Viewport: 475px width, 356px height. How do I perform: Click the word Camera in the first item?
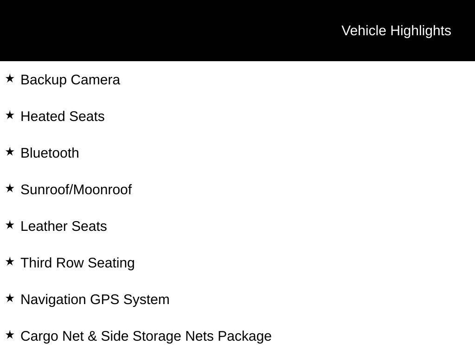point(96,80)
